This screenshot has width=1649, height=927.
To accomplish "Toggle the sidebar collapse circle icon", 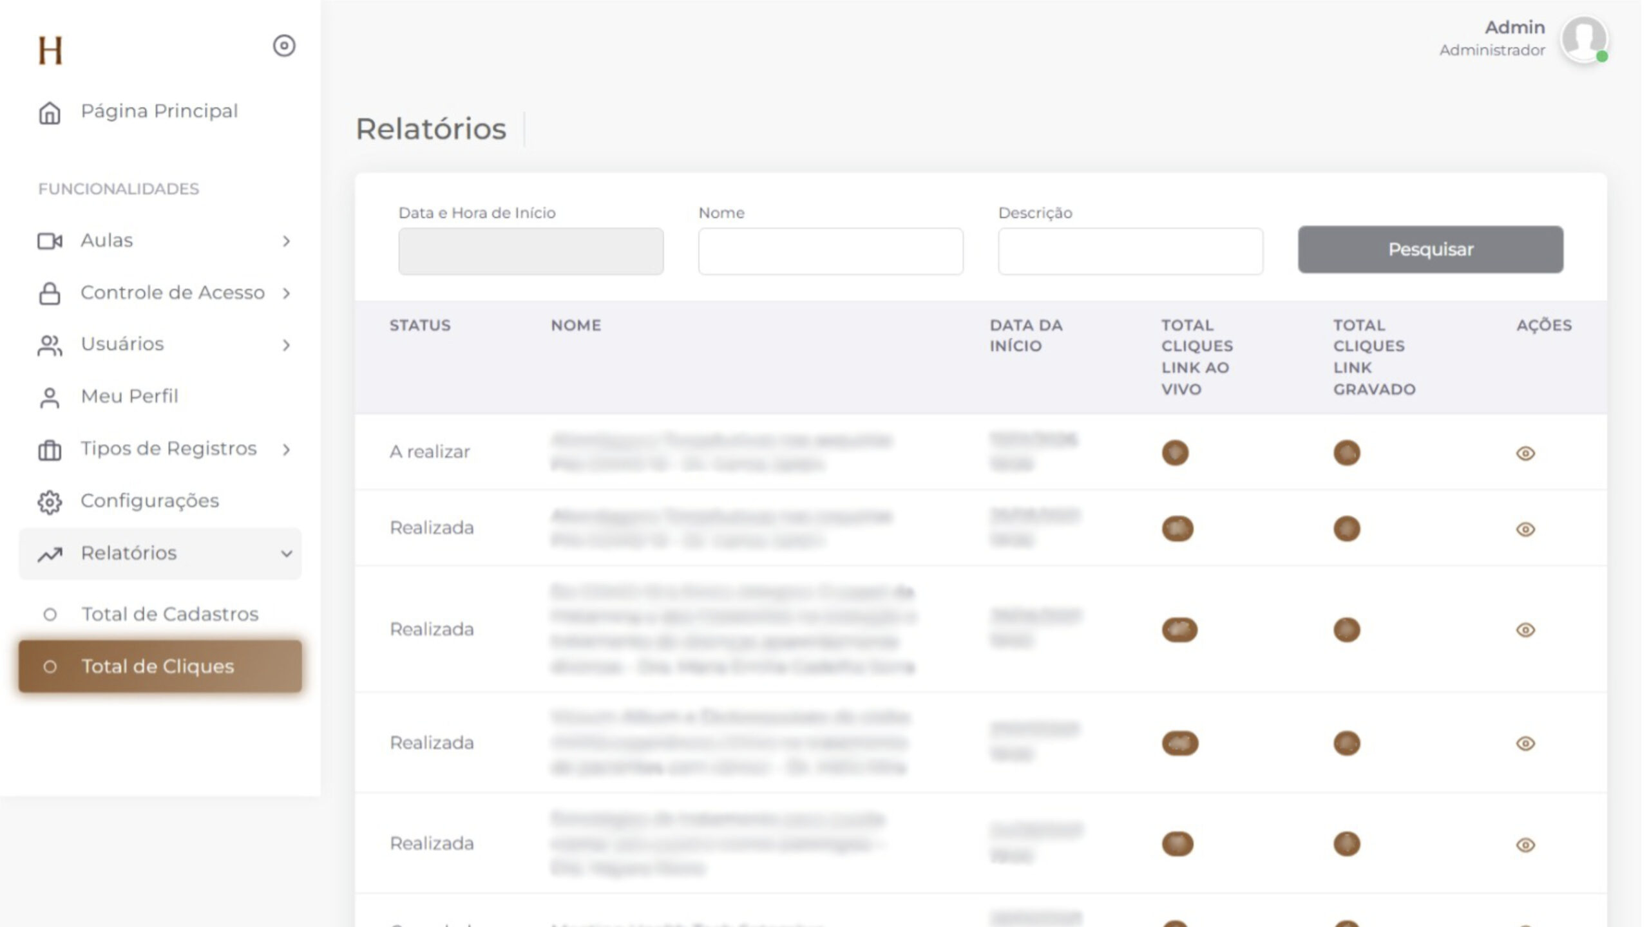I will tap(284, 46).
